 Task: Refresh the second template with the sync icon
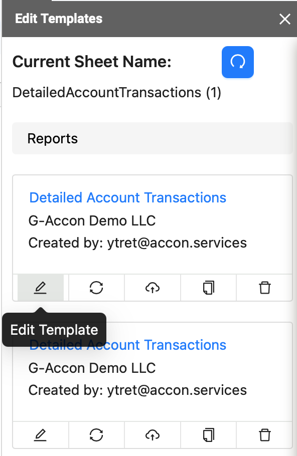click(96, 435)
